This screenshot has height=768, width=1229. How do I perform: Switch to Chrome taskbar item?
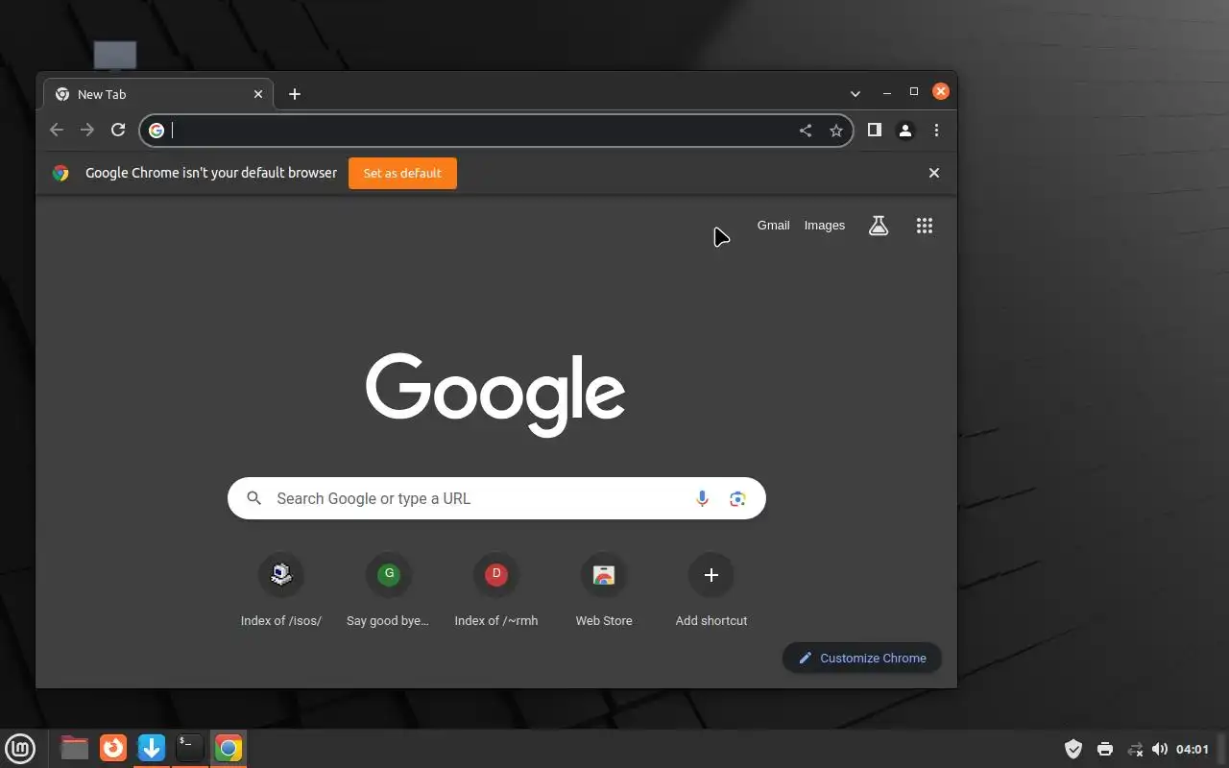click(x=229, y=748)
